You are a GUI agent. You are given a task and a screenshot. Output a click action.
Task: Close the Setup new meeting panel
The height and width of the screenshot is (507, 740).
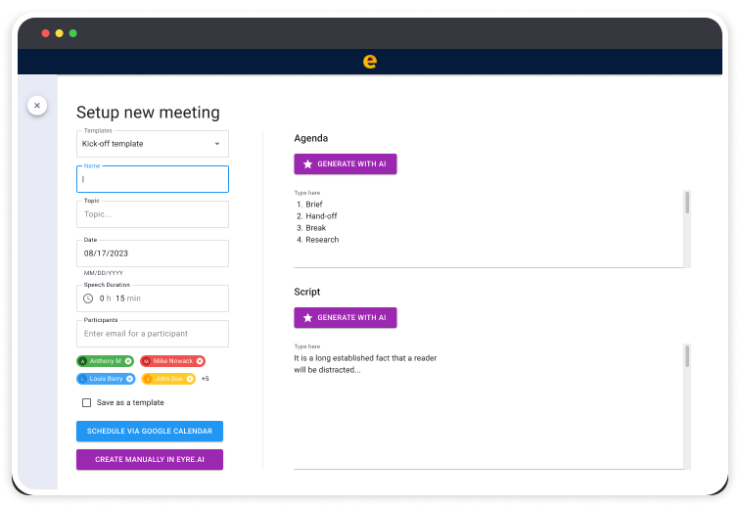click(37, 105)
